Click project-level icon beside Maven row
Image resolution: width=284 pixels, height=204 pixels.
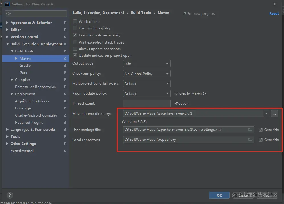click(65, 58)
